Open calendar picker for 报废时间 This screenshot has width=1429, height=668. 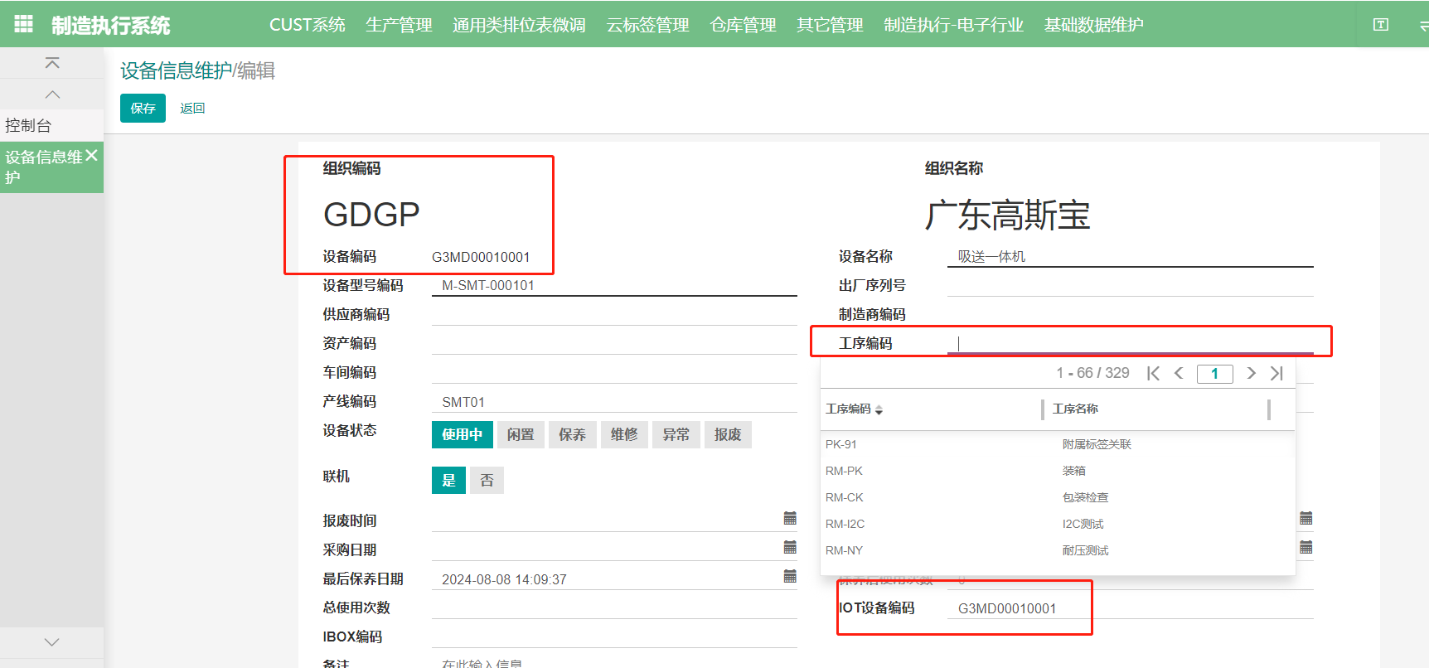[790, 518]
